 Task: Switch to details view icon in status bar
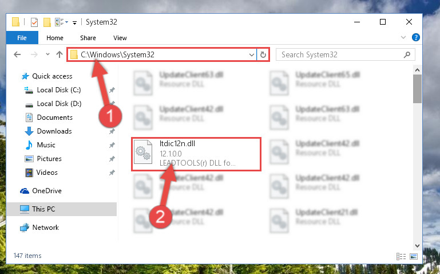401,256
